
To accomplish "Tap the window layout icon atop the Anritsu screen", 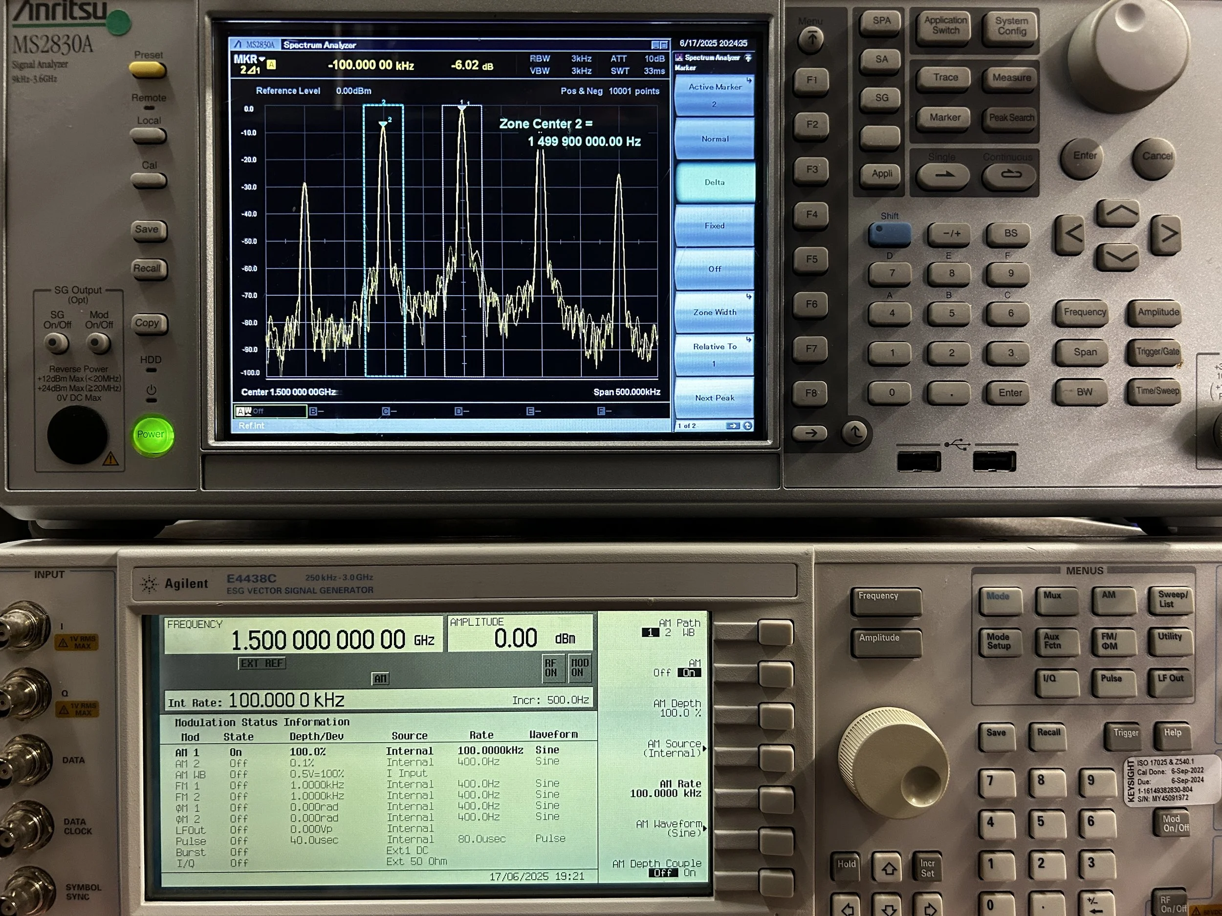I will click(x=659, y=45).
